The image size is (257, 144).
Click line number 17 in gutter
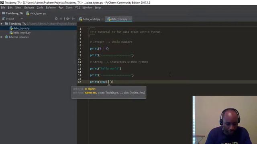coord(80,82)
